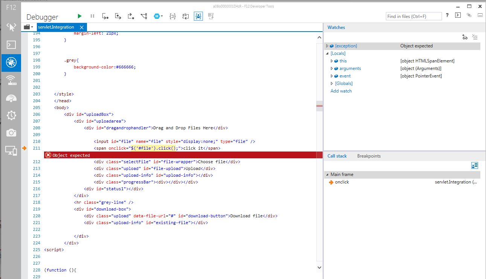Click the F12 logo in sidebar

[11, 7]
